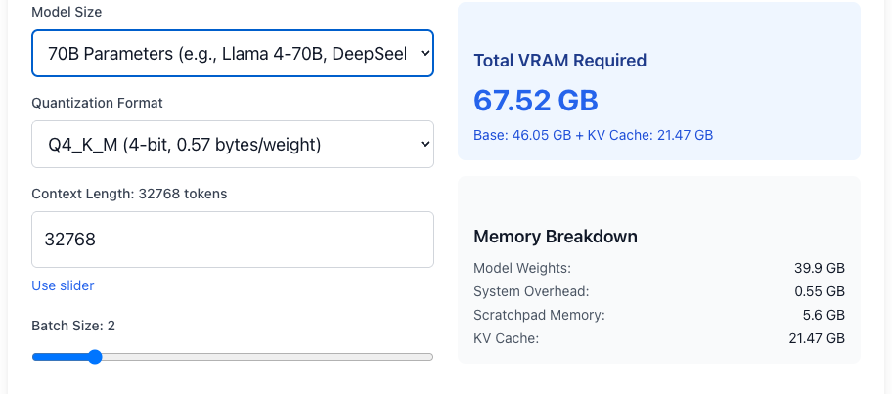Click the 21.47 GB KV cache breakdown value
Image resolution: width=892 pixels, height=394 pixels.
817,339
